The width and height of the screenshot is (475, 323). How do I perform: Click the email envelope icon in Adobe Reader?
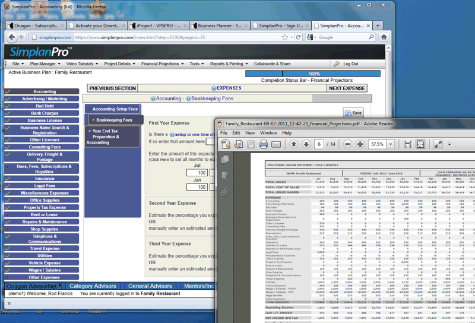276,144
